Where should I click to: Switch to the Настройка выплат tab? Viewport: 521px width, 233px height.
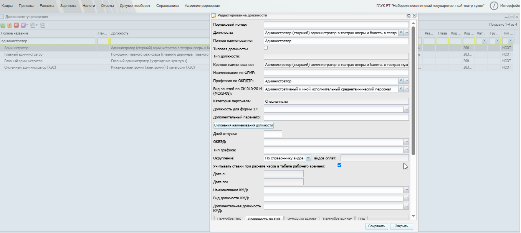pos(337,219)
